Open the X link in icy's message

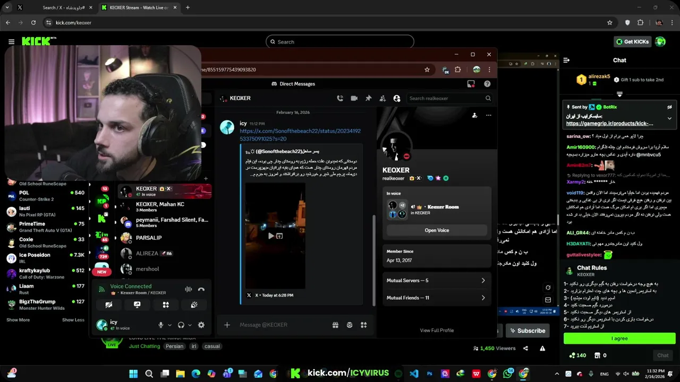(300, 135)
